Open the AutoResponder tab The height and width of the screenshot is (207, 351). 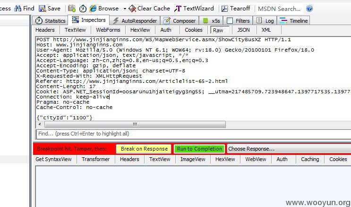(x=135, y=21)
